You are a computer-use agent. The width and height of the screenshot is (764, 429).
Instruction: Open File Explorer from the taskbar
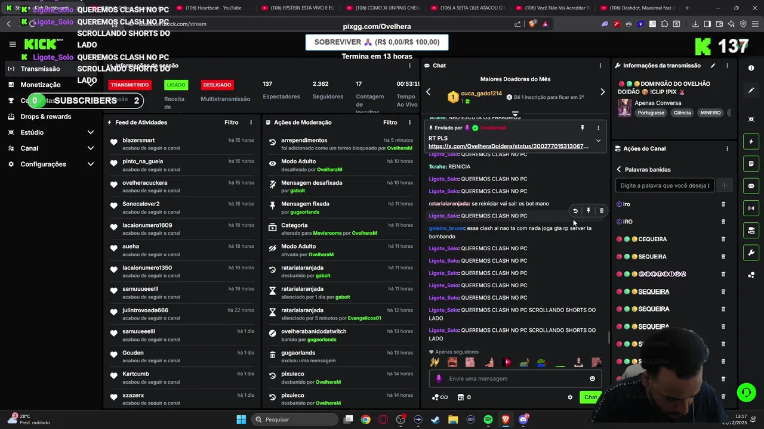(453, 419)
